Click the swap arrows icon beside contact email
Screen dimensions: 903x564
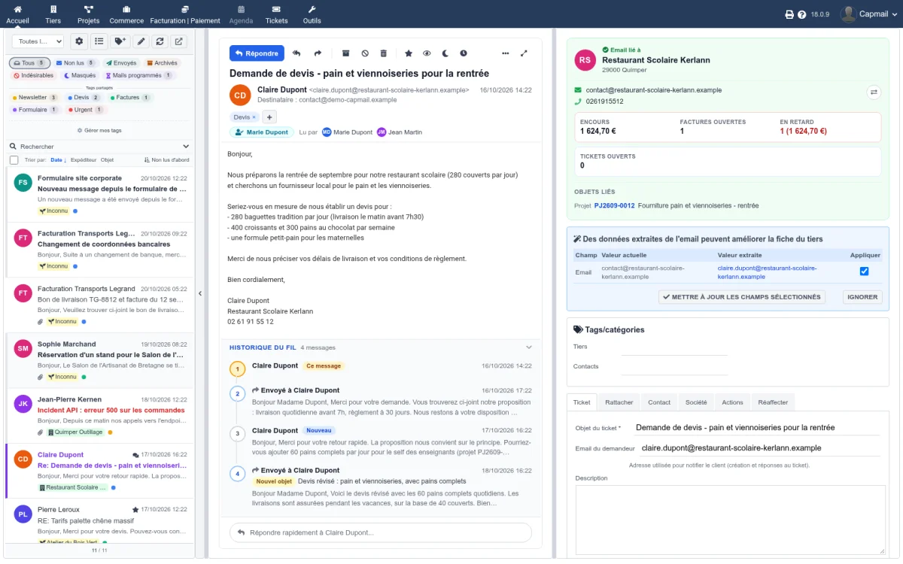[x=874, y=92]
